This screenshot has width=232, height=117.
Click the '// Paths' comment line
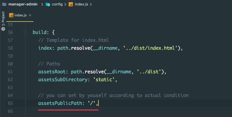tap(49, 64)
